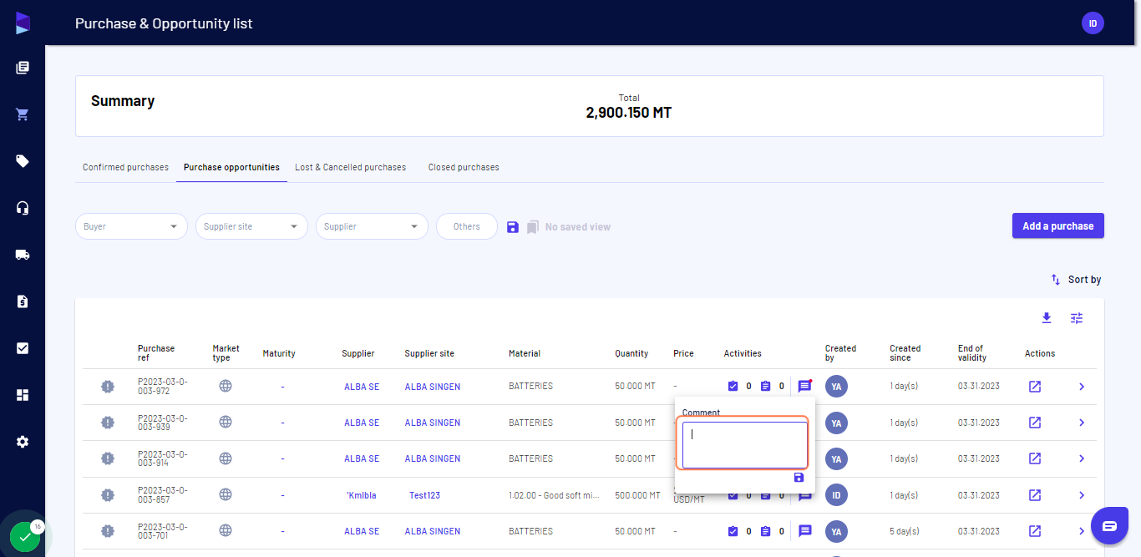Open the Others filter button
Viewport: 1141px width, 557px height.
tap(467, 226)
